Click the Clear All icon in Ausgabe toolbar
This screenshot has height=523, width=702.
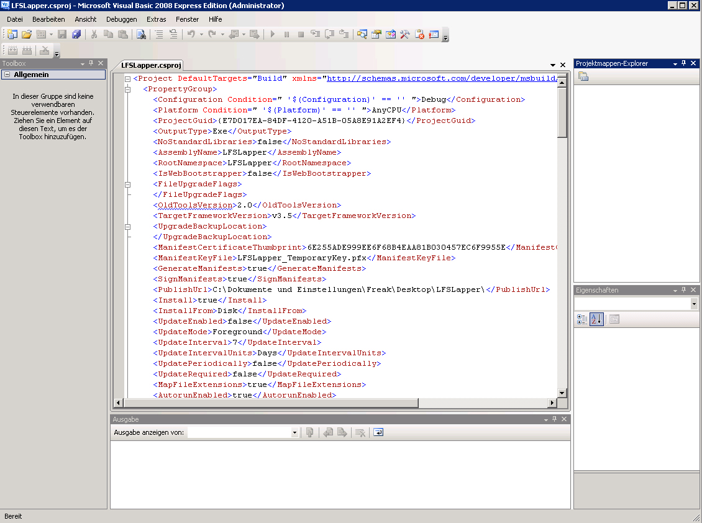click(x=360, y=432)
